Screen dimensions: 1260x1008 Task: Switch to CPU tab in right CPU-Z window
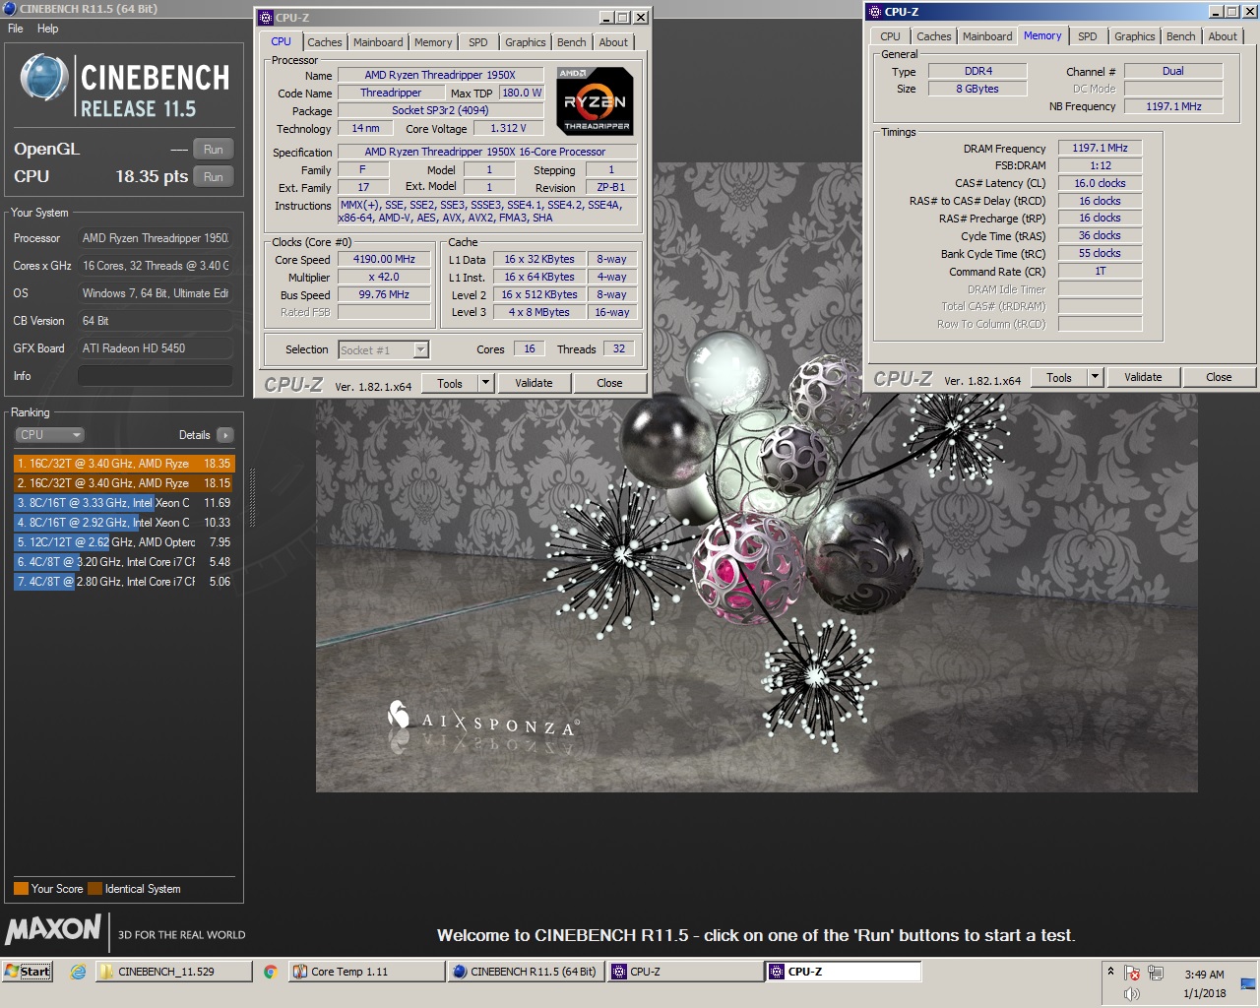click(x=890, y=36)
